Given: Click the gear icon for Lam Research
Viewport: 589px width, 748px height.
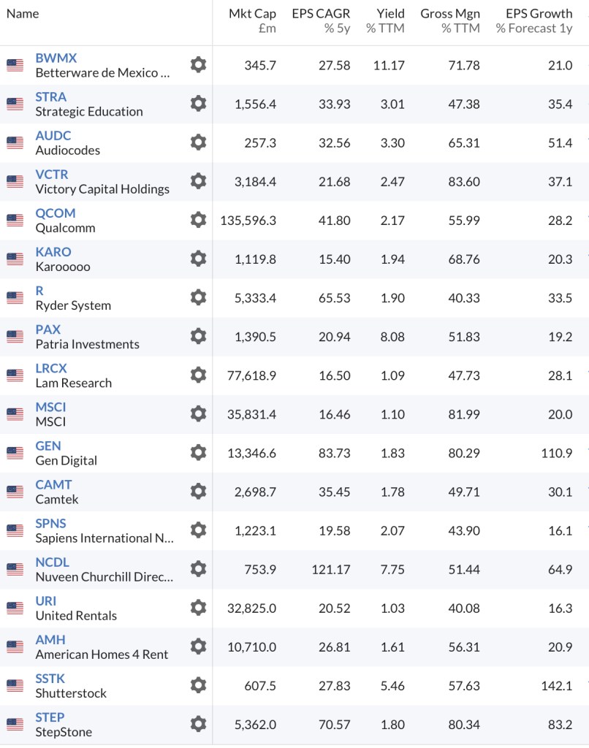Looking at the screenshot, I should click(198, 375).
